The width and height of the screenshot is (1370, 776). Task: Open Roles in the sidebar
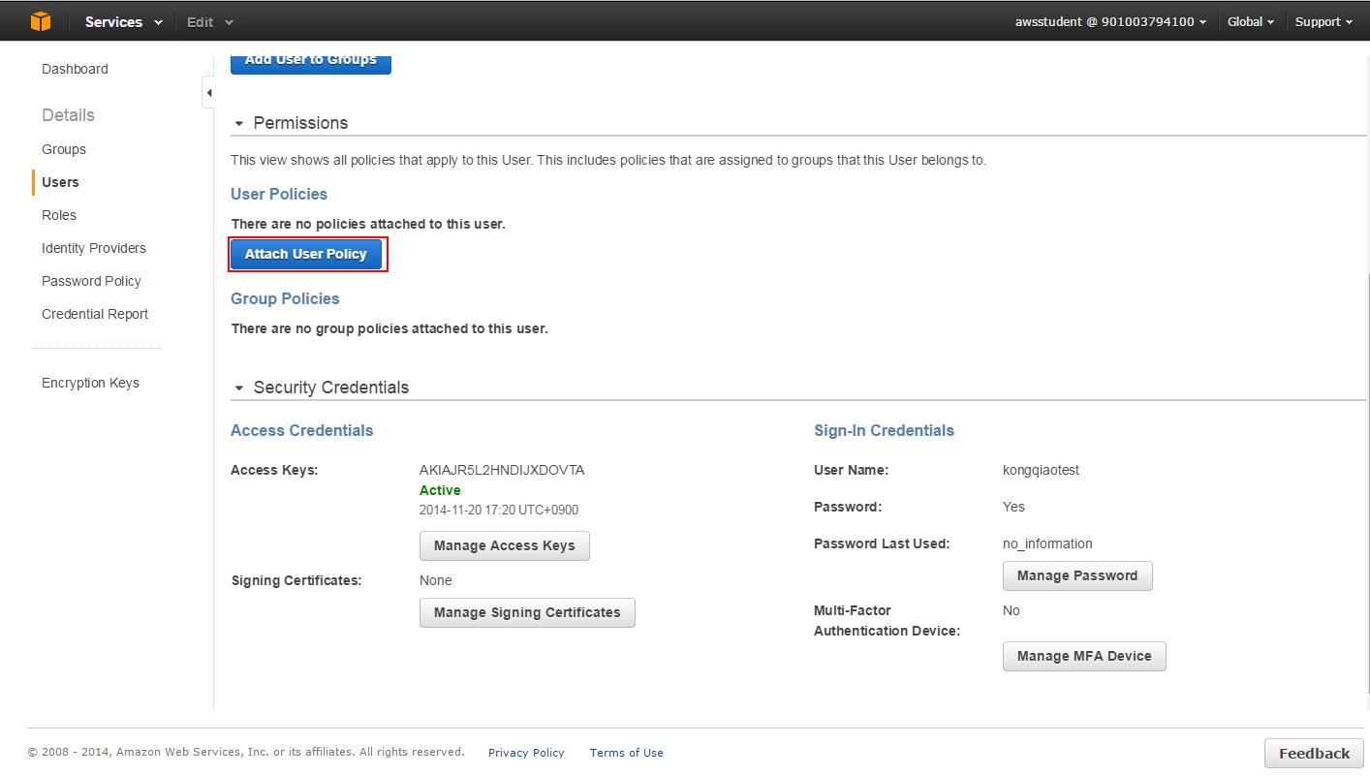(x=59, y=215)
